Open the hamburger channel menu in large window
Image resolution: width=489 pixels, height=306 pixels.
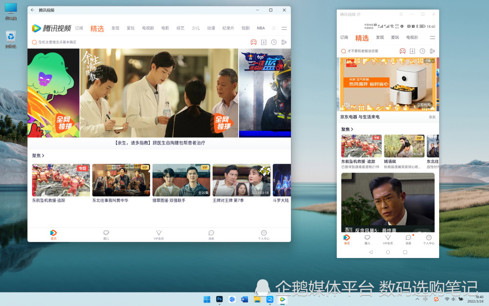click(x=284, y=28)
